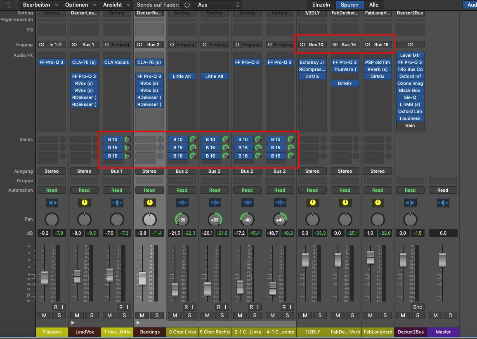The width and height of the screenshot is (477, 339).
Task: Click the Bnc bounce button on Decker2Bus
Action: (x=418, y=307)
